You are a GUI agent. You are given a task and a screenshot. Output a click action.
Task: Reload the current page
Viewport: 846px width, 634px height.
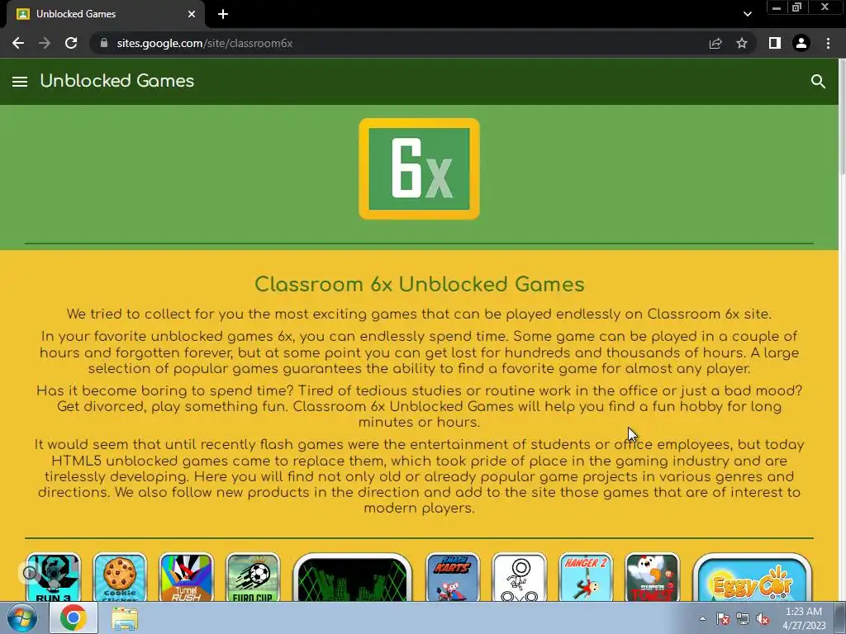pyautogui.click(x=71, y=43)
